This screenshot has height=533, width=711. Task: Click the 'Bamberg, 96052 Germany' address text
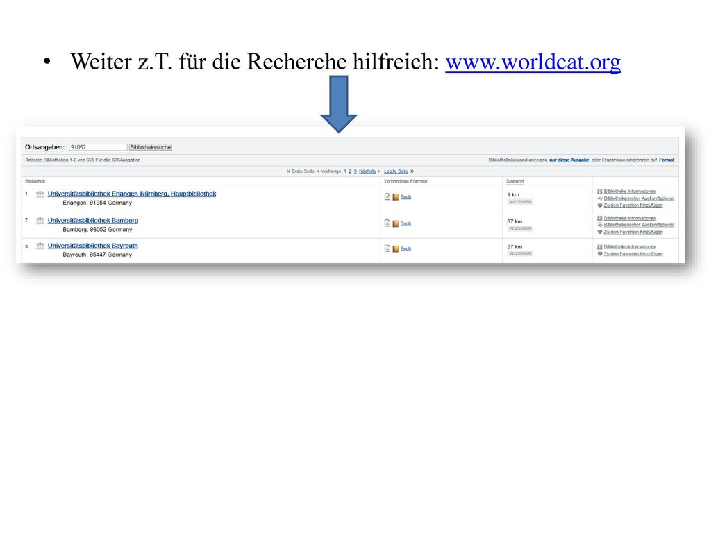[97, 230]
